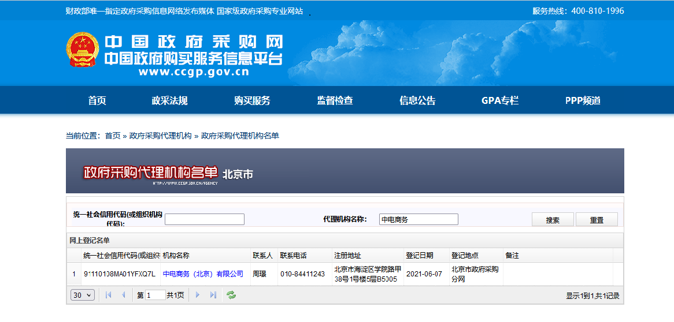Open 监督检查 menu item
This screenshot has height=322, width=674.
(x=335, y=100)
